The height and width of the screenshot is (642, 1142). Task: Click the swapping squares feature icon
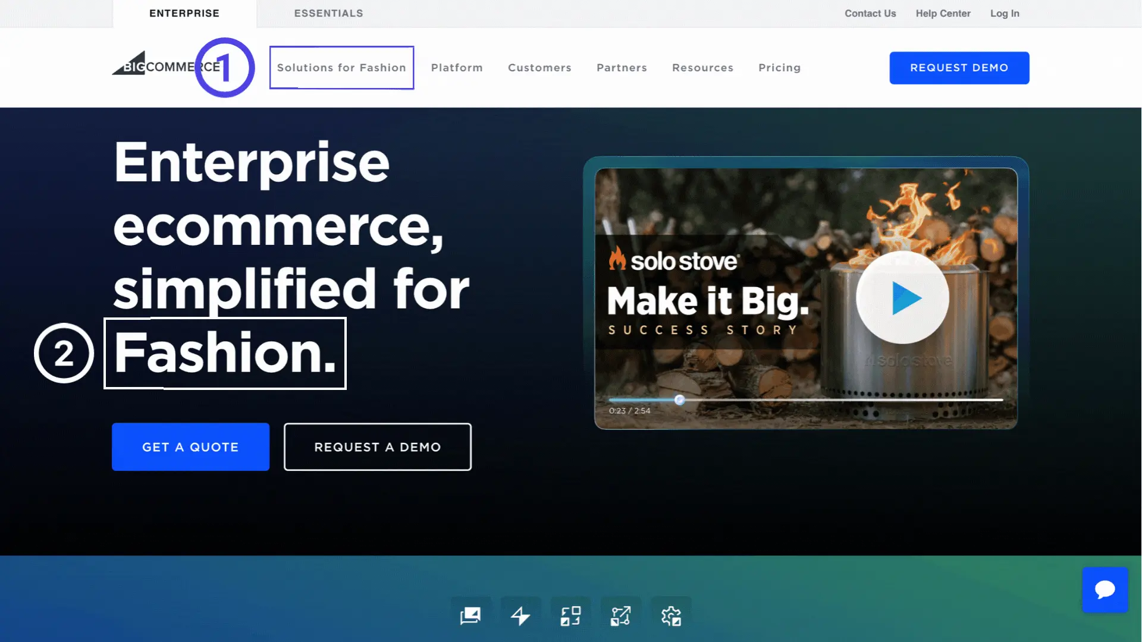(x=570, y=616)
